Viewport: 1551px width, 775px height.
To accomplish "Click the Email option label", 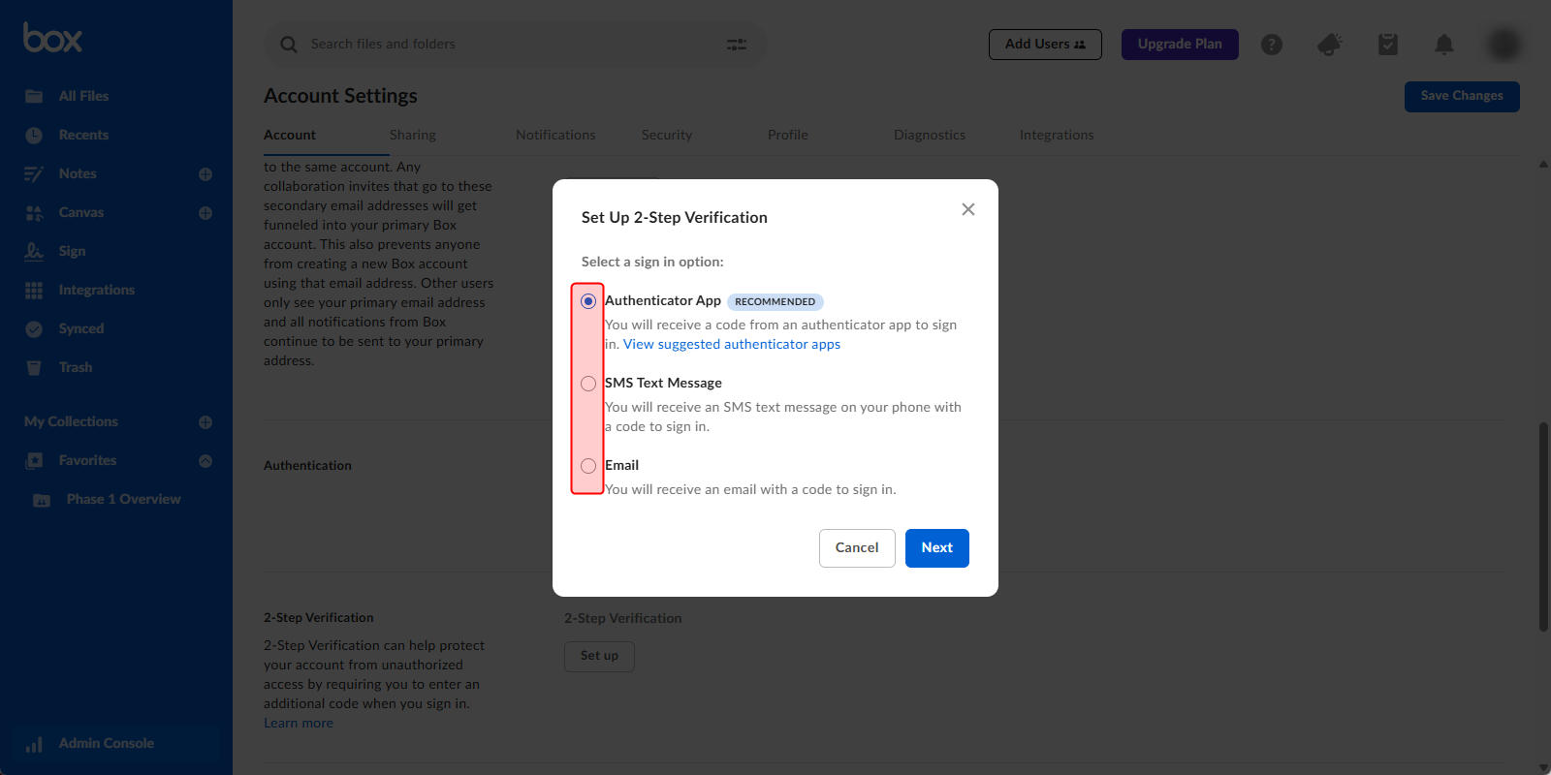I will pos(621,466).
